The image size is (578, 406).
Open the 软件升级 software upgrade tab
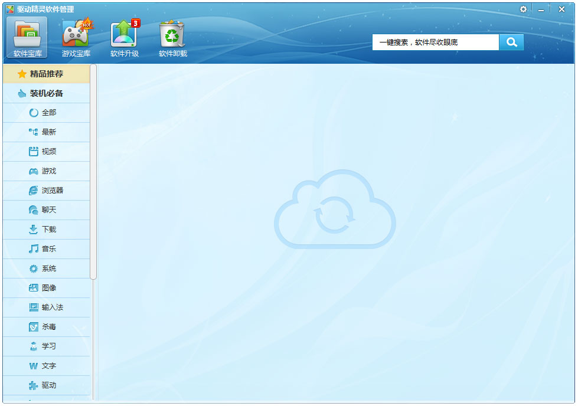click(x=125, y=37)
